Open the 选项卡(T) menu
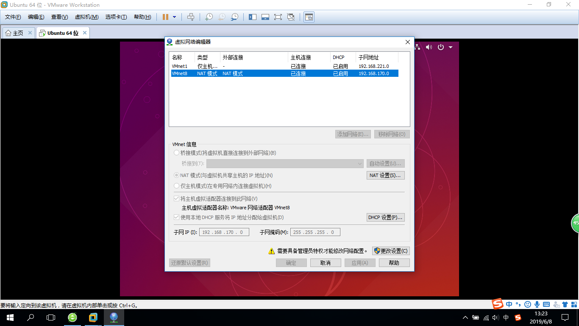Viewport: 579px width, 326px height. (116, 17)
